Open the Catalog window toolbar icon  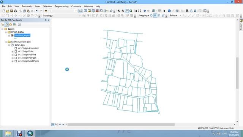coord(89,11)
